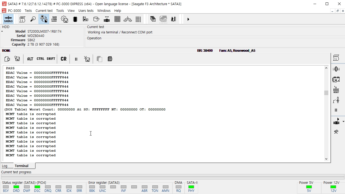
Task: Click the drive model ST2000LM007-1R8174
Action: coord(44,32)
